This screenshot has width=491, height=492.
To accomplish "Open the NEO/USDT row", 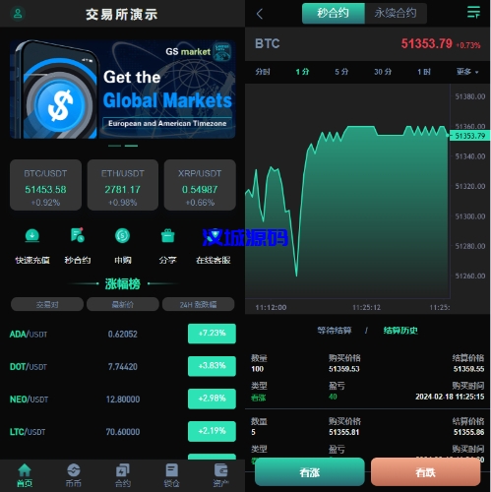I will pyautogui.click(x=123, y=399).
